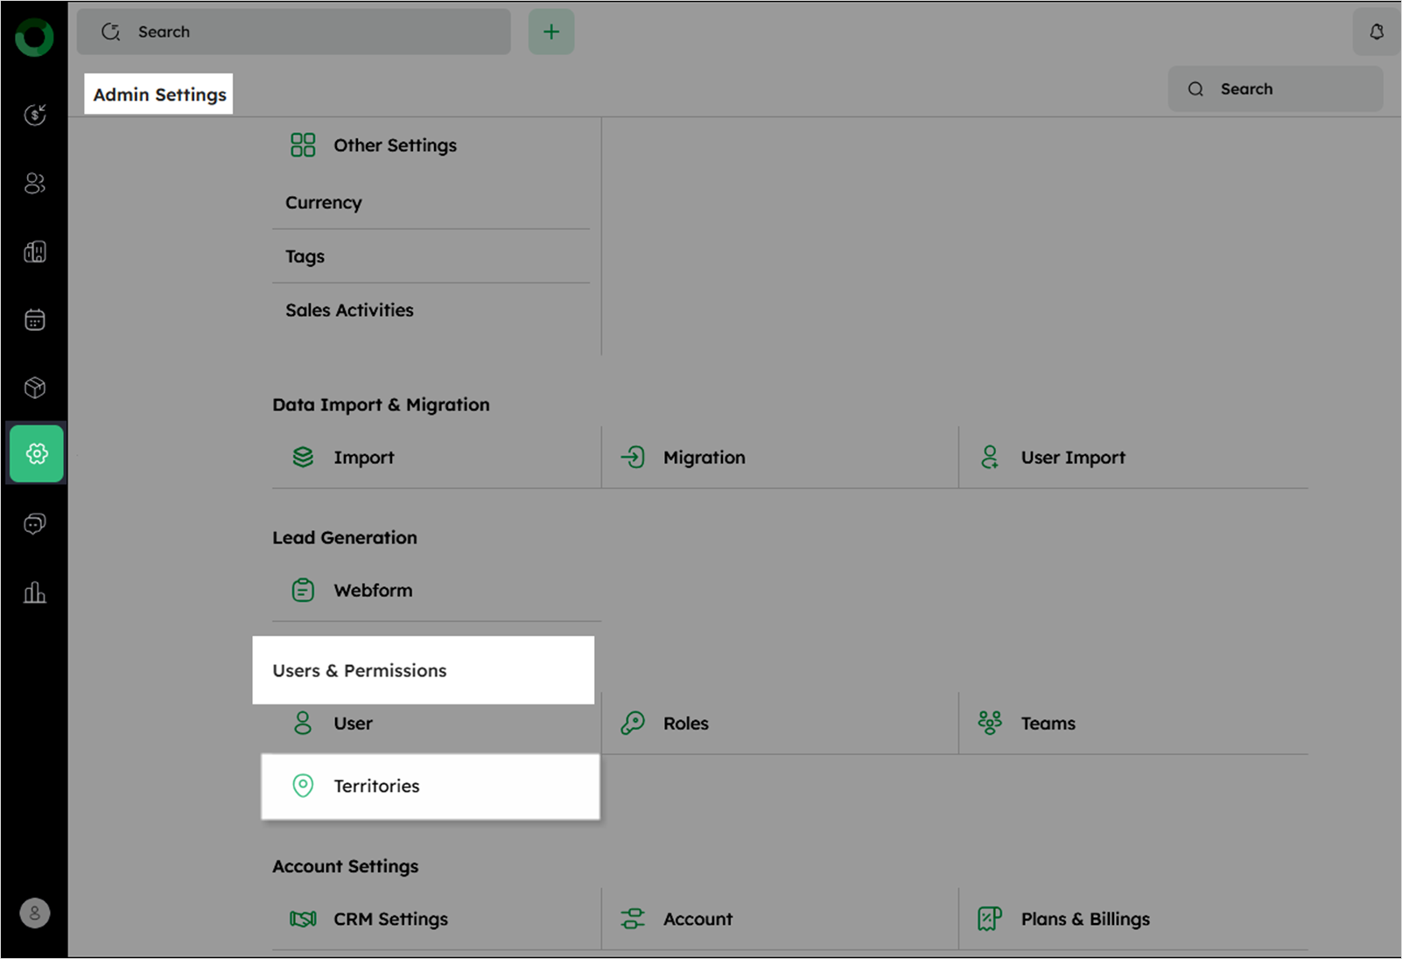The image size is (1402, 959).
Task: Open the settings gear in sidebar
Action: tap(36, 453)
